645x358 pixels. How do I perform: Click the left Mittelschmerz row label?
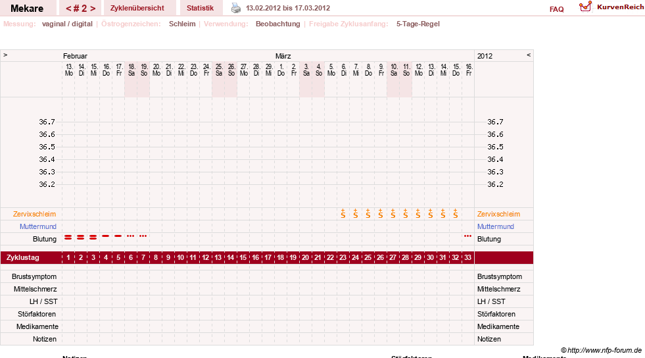35,289
